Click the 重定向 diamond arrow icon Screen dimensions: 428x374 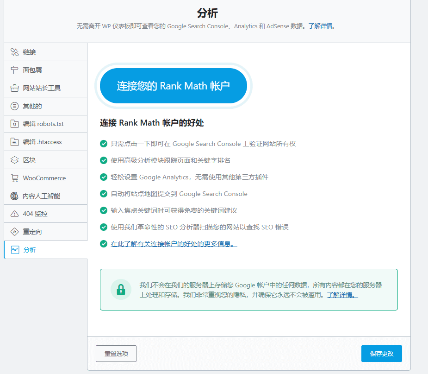14,232
